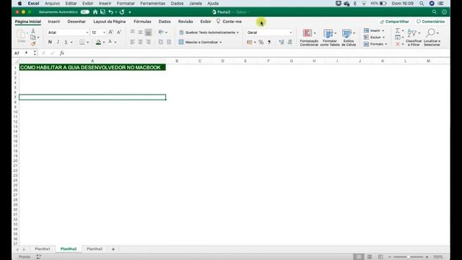Expand Mesclar e Centralizar options
The image size is (462, 260).
click(221, 43)
